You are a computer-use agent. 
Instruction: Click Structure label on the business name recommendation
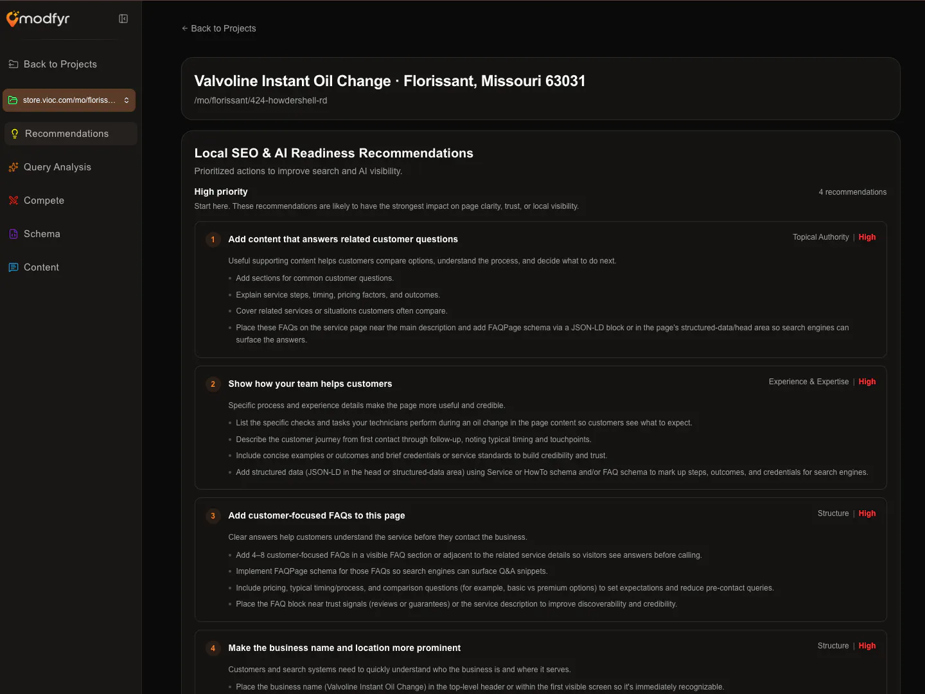pos(833,646)
